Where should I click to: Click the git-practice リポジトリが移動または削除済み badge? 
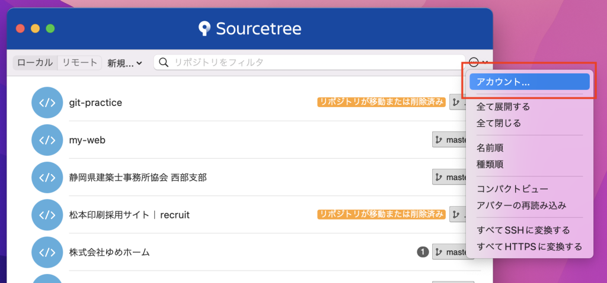381,102
